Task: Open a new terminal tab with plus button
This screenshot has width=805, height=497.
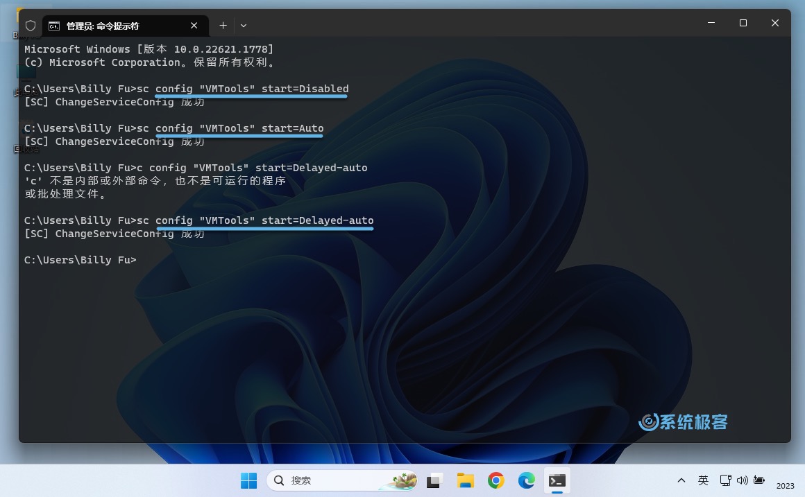Action: 223,26
